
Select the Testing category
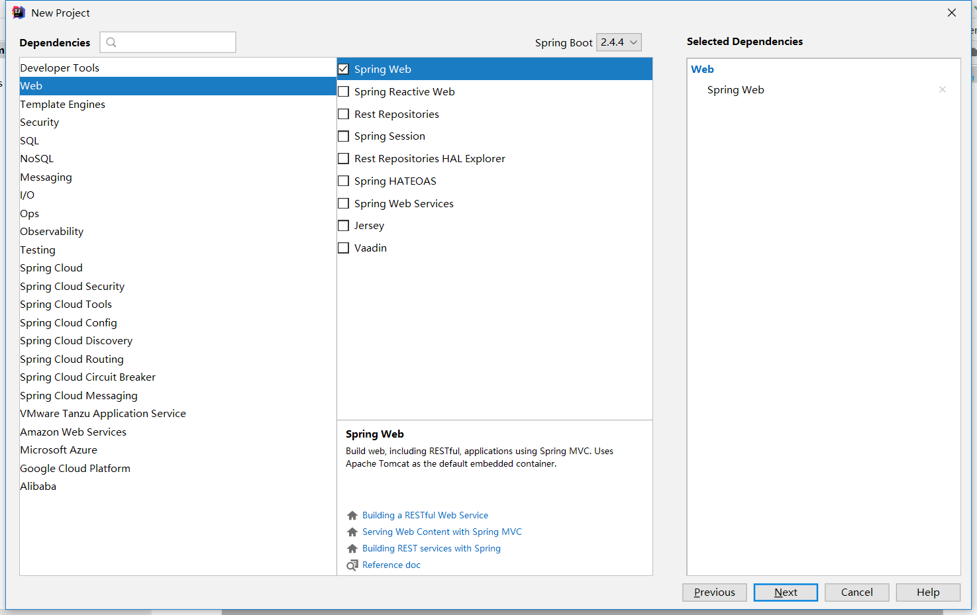pyautogui.click(x=178, y=250)
